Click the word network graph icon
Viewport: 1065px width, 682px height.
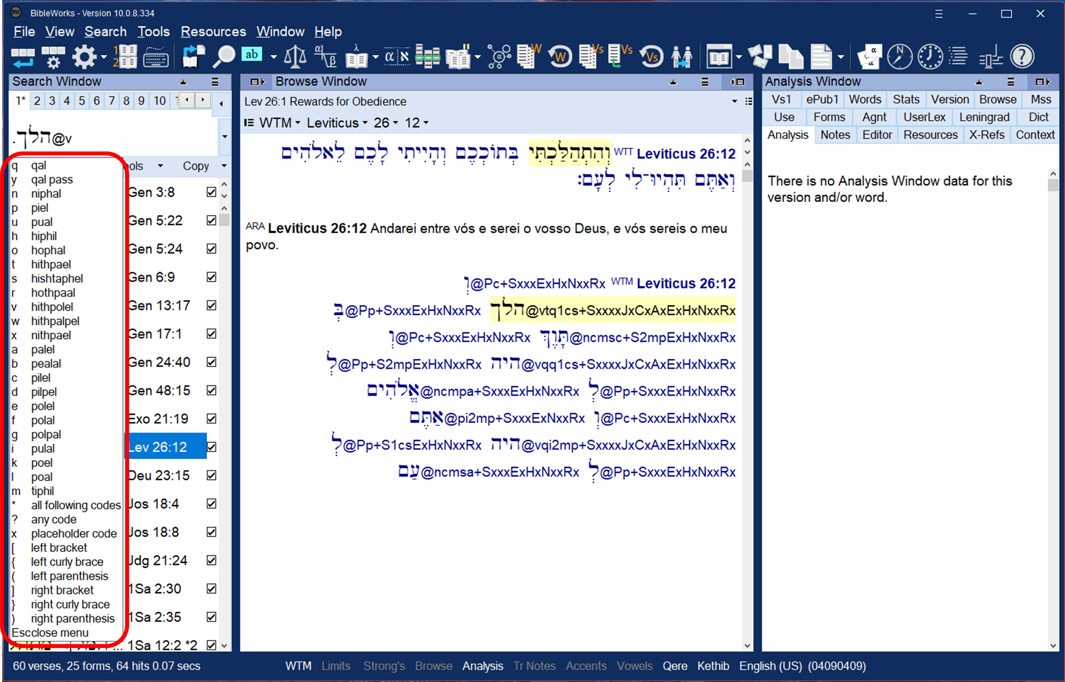tap(499, 57)
